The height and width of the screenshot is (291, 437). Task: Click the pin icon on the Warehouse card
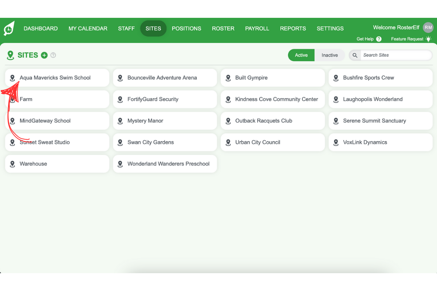tap(13, 164)
